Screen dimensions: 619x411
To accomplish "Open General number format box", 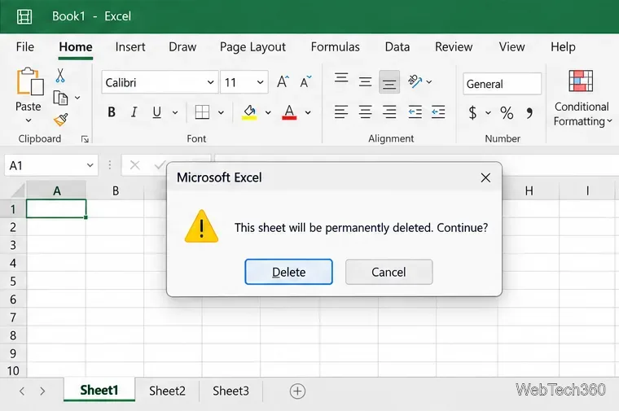I will [503, 84].
